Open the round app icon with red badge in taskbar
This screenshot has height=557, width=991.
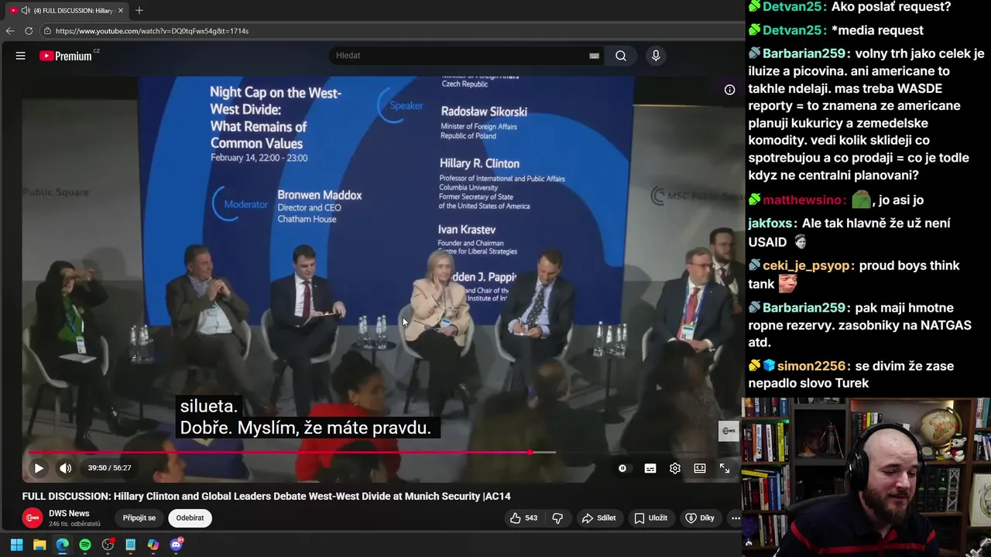click(108, 545)
